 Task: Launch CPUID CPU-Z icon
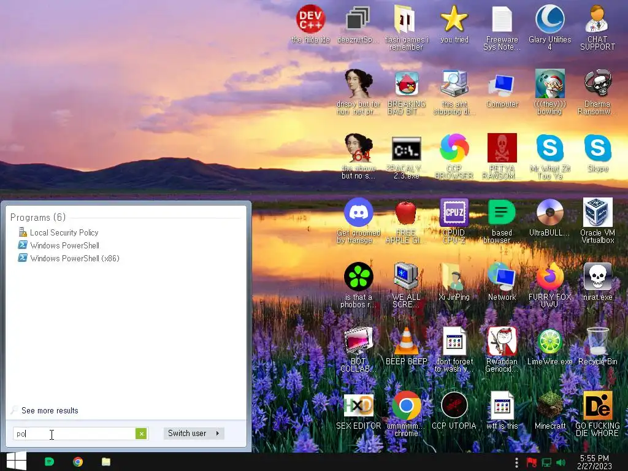pyautogui.click(x=454, y=213)
